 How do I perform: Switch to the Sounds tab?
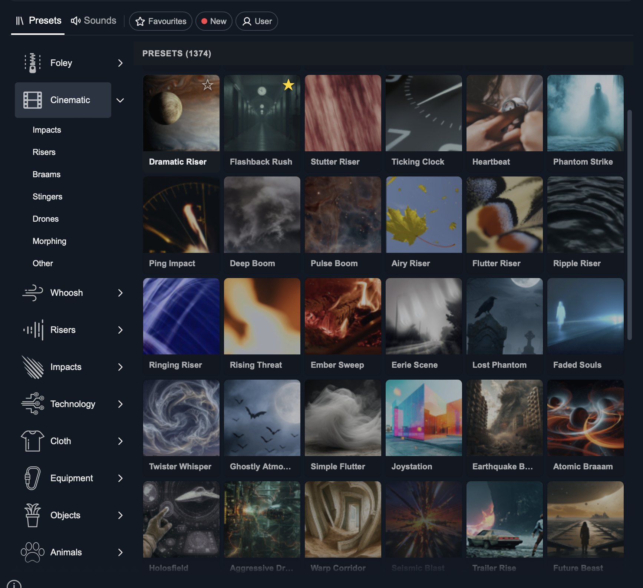93,20
